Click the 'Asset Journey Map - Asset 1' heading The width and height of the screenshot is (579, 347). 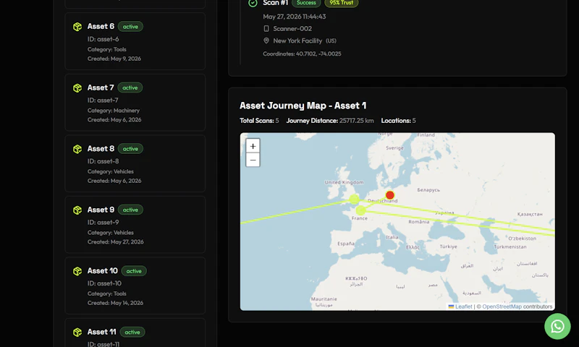303,106
